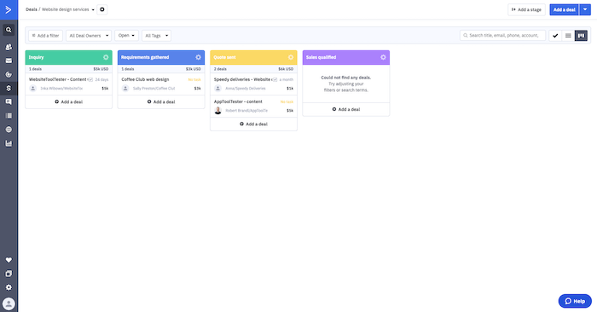This screenshot has height=312, width=597.
Task: Open the Site globe icon
Action: [9, 130]
